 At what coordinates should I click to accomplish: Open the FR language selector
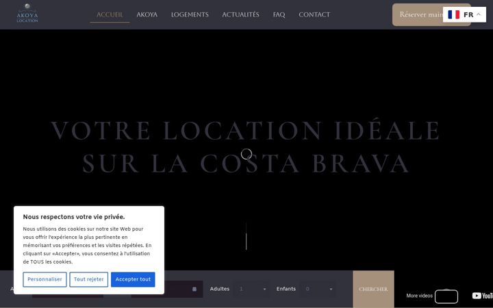click(464, 15)
